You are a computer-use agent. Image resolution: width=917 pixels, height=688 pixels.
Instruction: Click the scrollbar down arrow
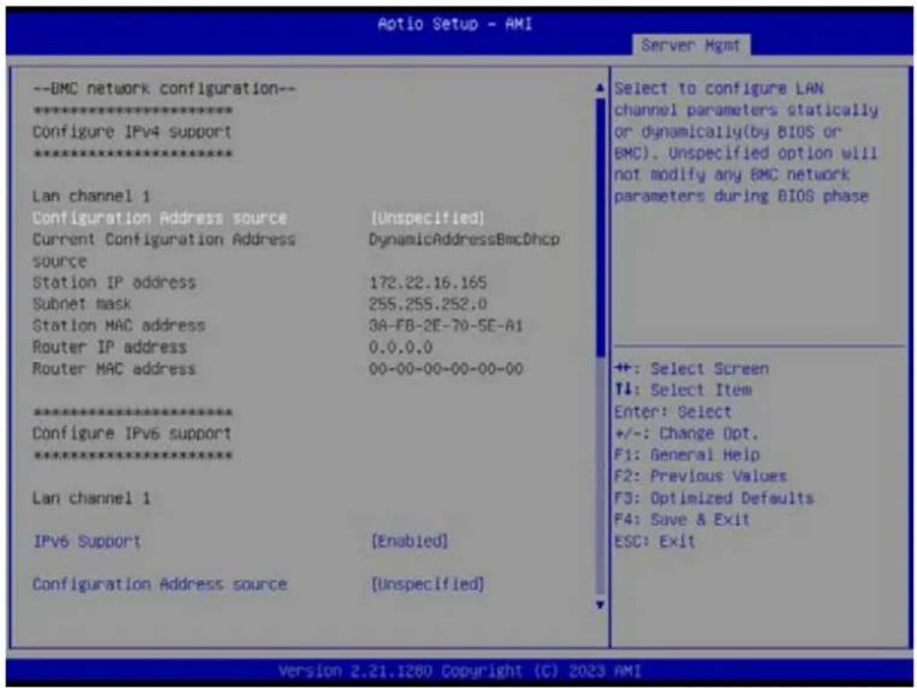click(x=600, y=604)
